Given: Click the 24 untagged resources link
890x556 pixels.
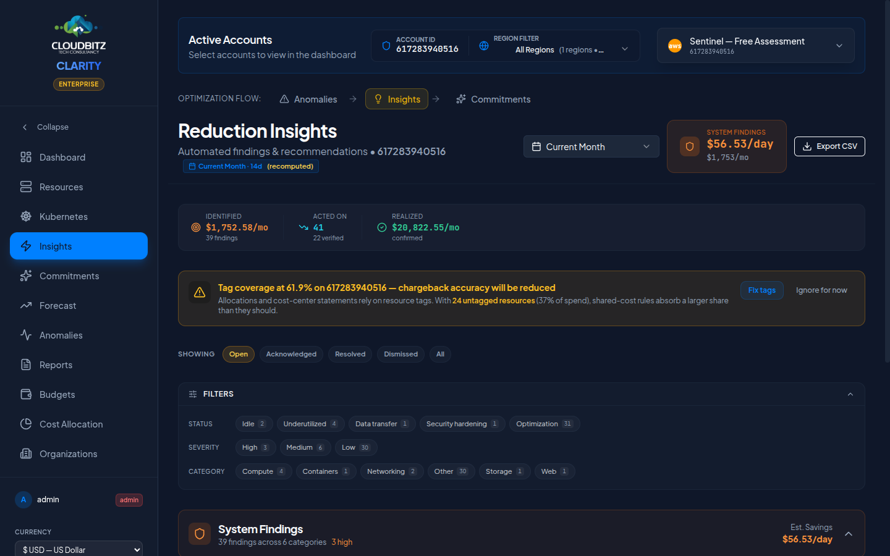Looking at the screenshot, I should point(493,301).
